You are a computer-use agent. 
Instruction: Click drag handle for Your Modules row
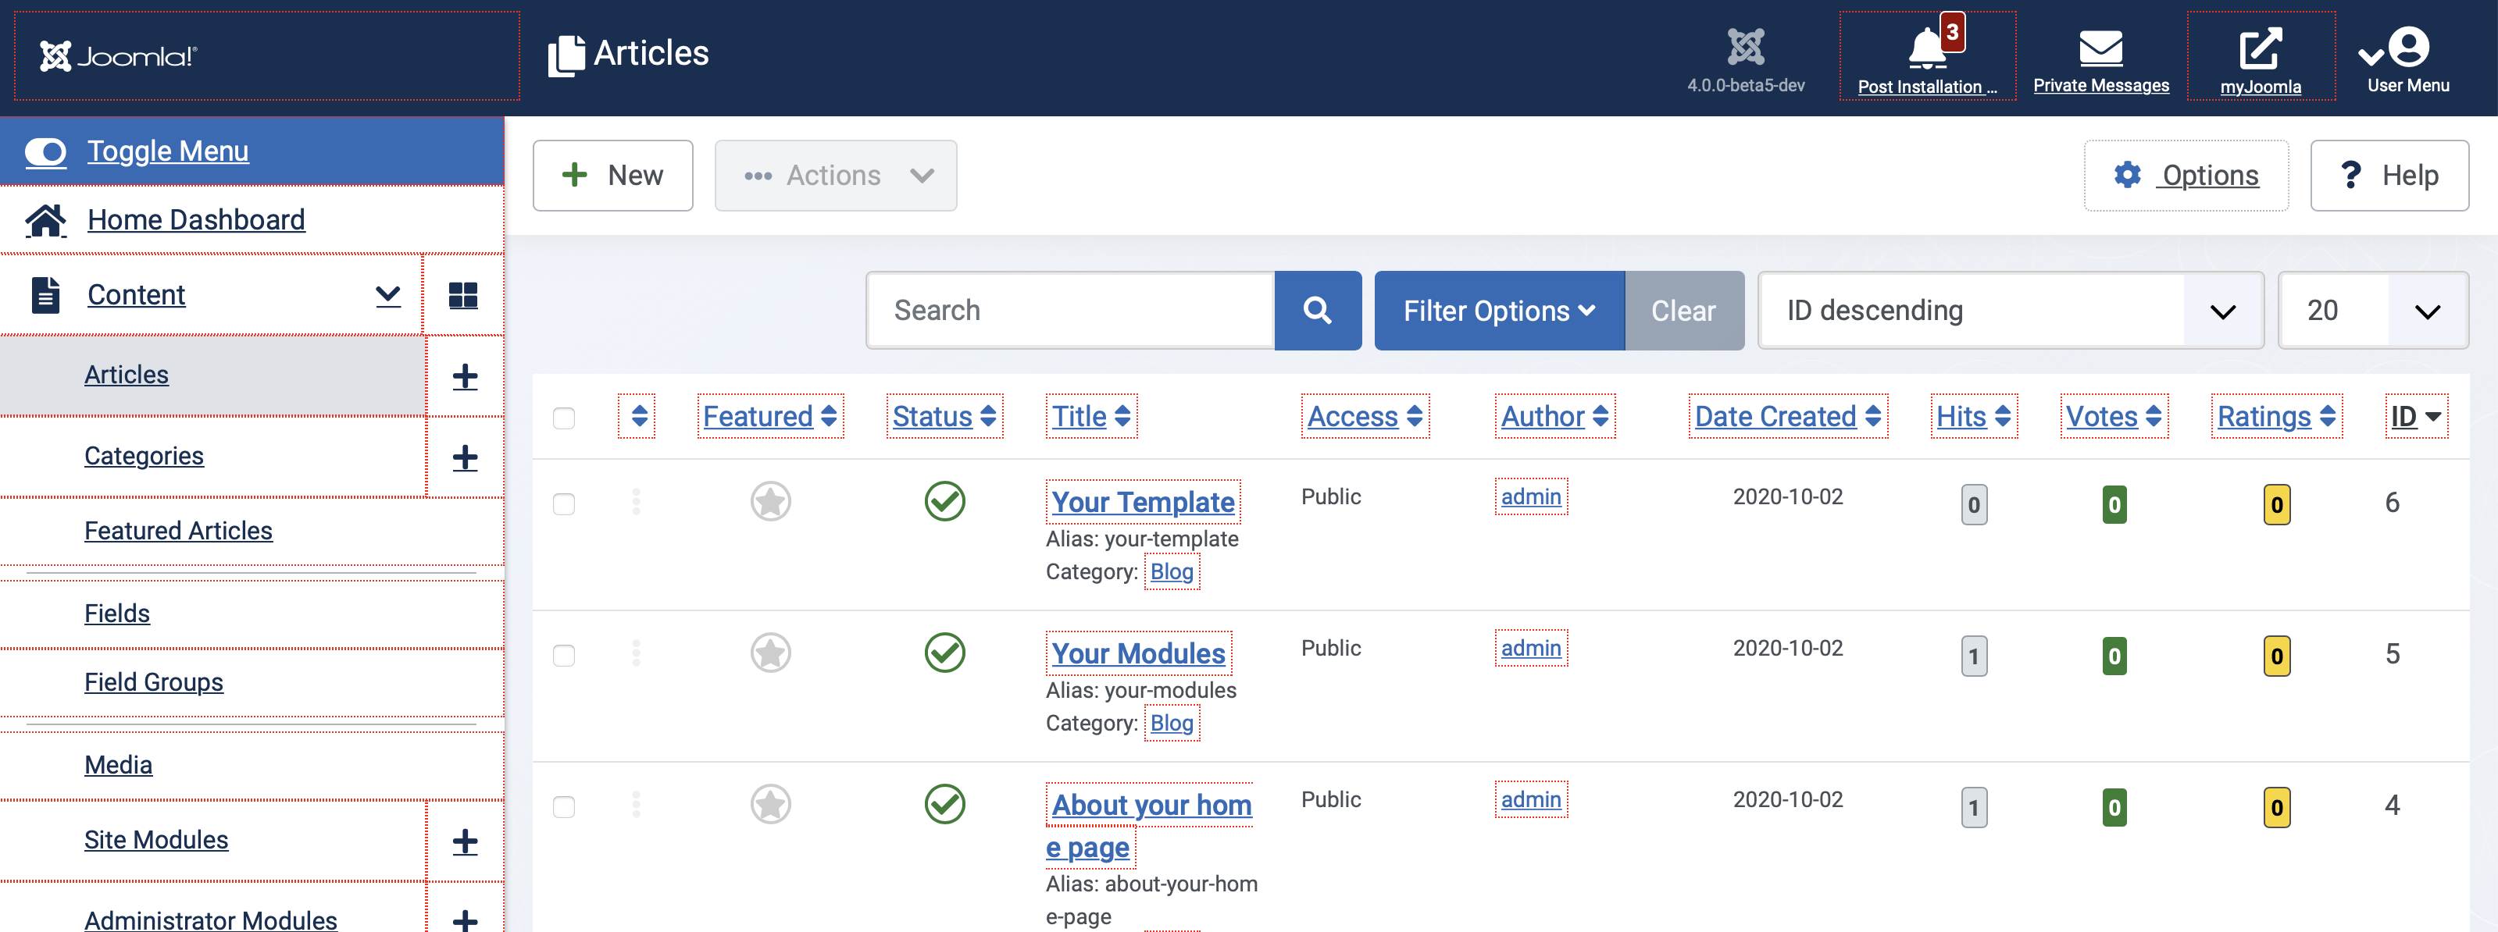point(636,653)
